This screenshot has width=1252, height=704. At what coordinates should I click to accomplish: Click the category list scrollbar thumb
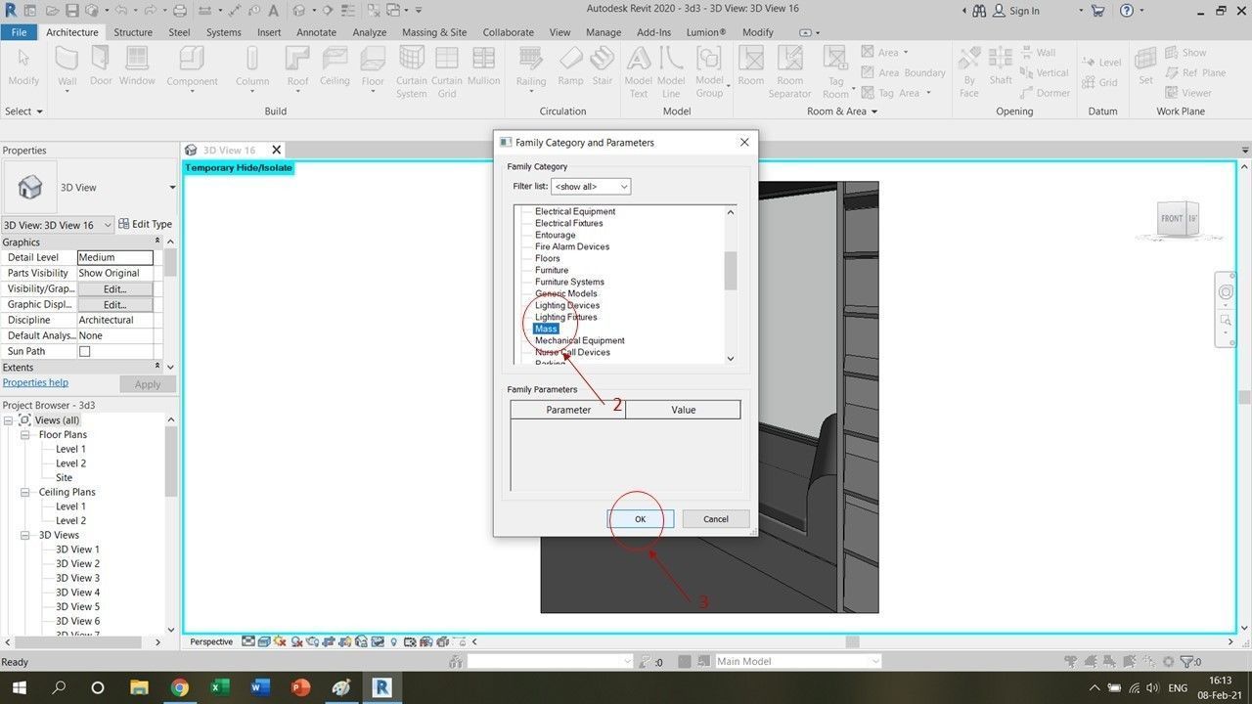(x=731, y=271)
